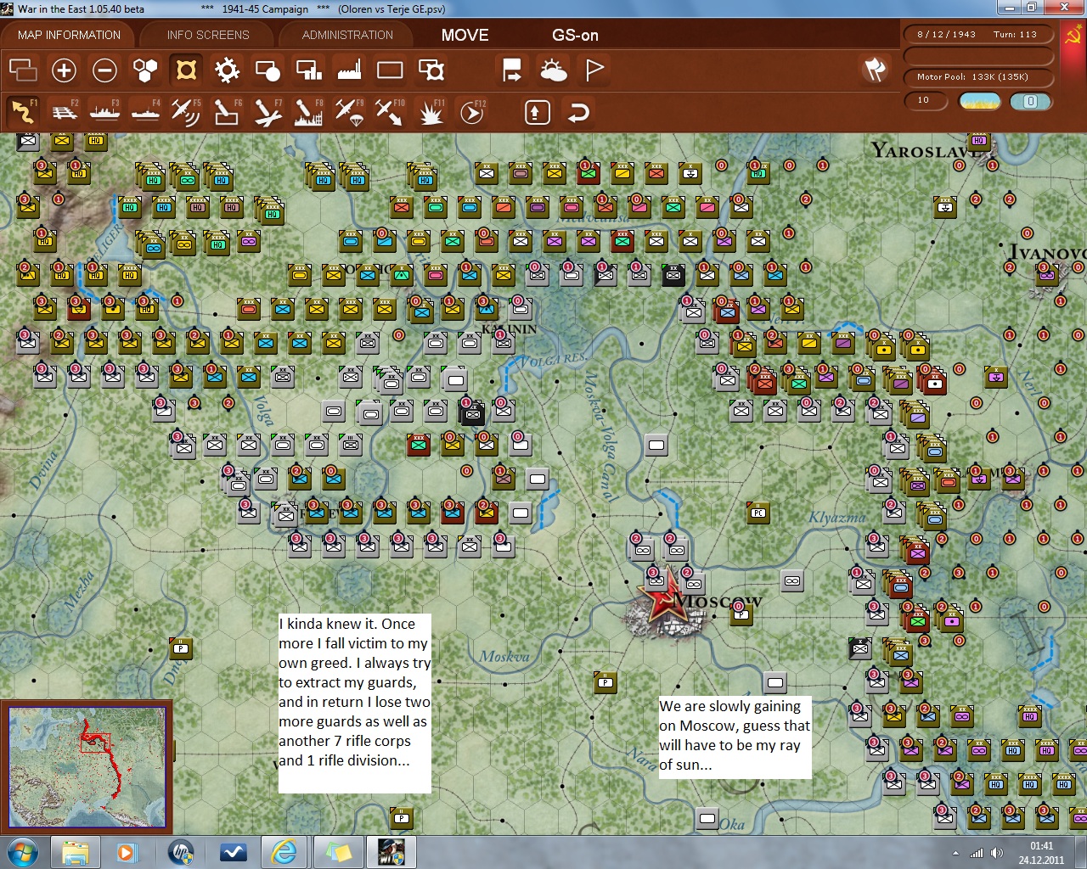The image size is (1087, 869).
Task: Open the File Explorer taskbar icon
Action: tap(76, 851)
